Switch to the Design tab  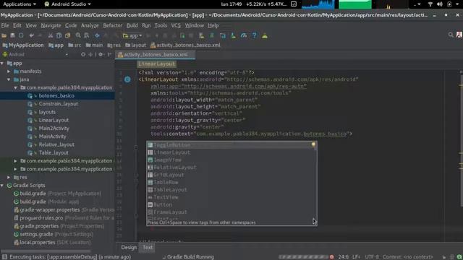pos(129,247)
